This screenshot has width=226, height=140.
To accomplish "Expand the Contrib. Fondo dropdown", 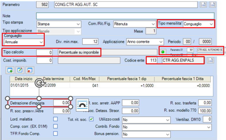I will (x=167, y=127).
